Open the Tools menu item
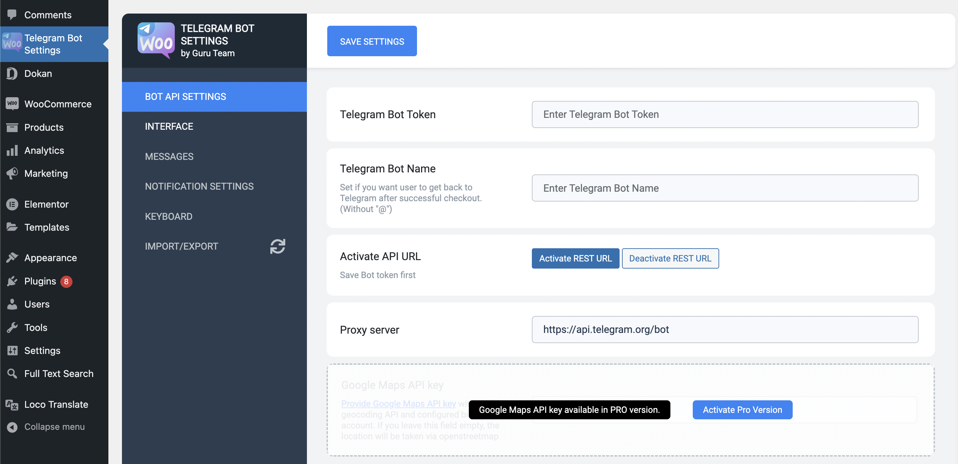The width and height of the screenshot is (958, 464). [54, 327]
